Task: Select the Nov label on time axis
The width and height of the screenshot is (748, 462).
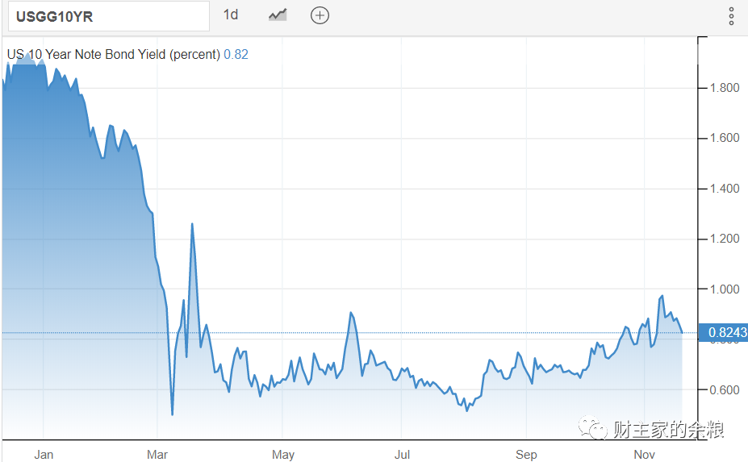Action: 644,455
